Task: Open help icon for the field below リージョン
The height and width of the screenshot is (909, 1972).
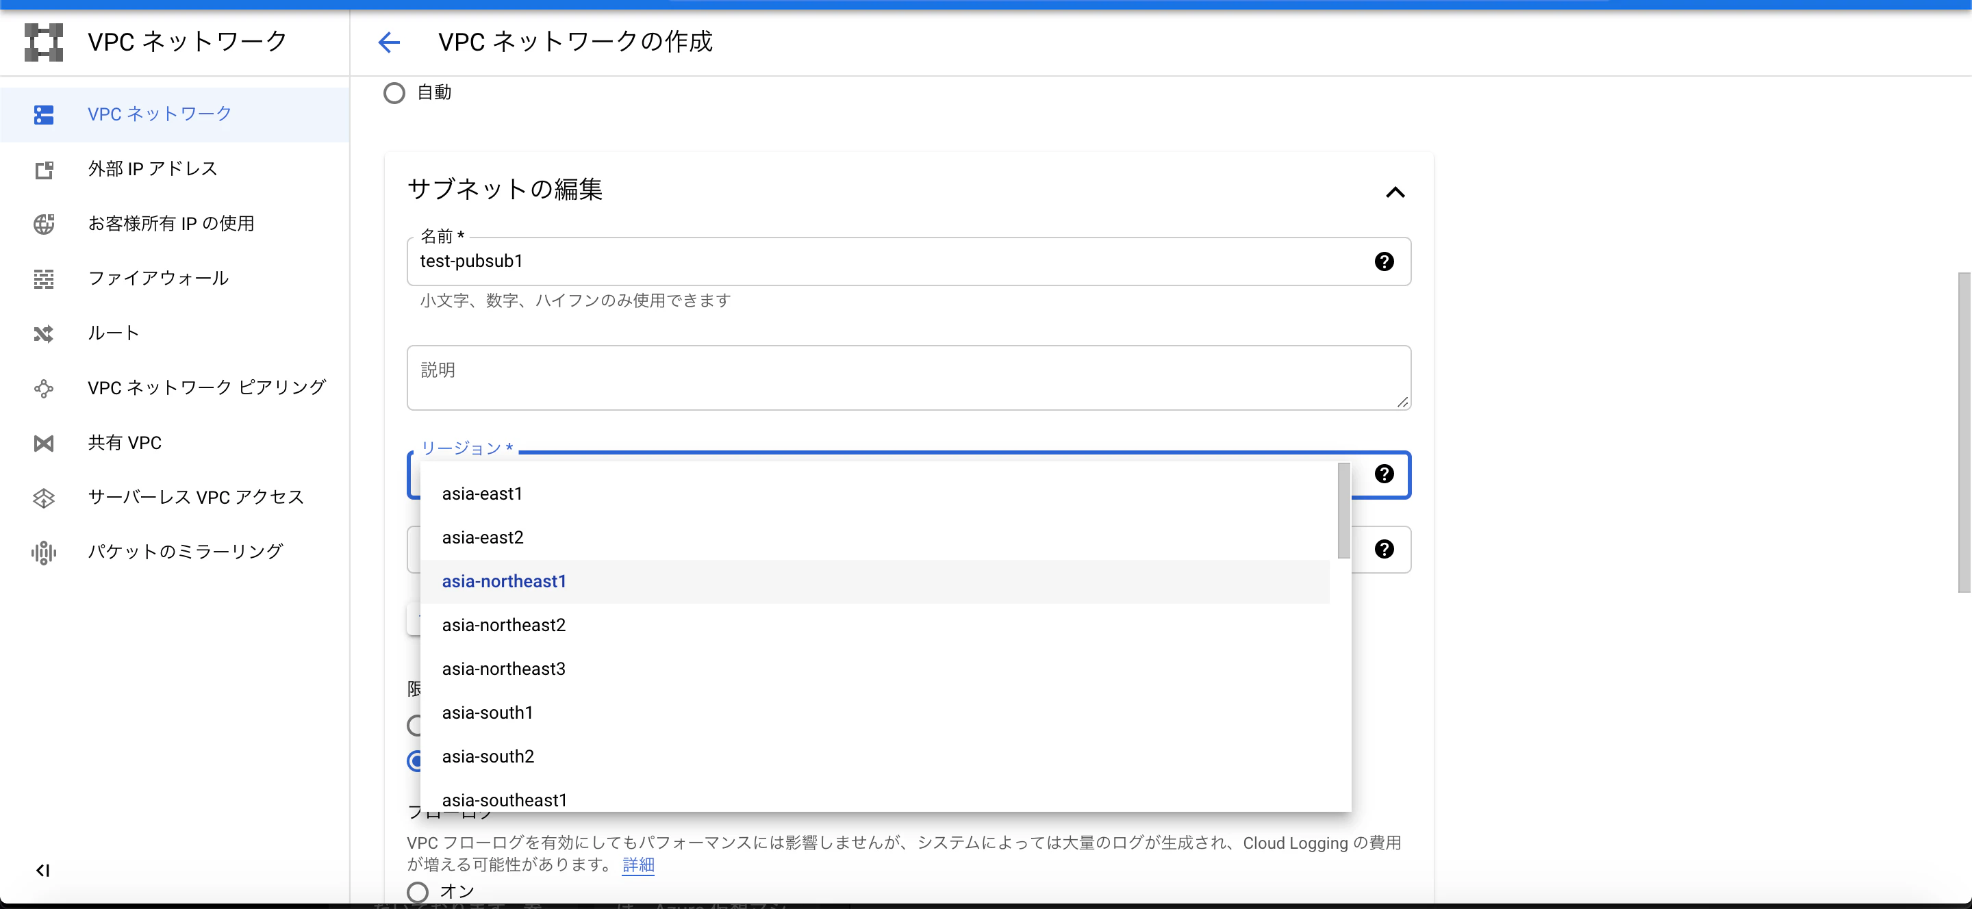Action: (1384, 548)
